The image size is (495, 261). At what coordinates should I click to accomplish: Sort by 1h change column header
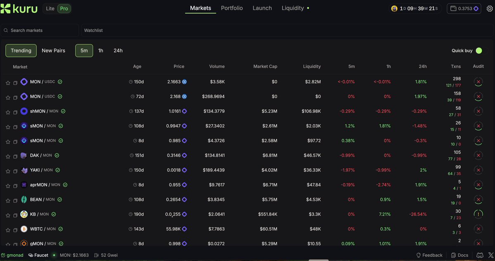[388, 66]
